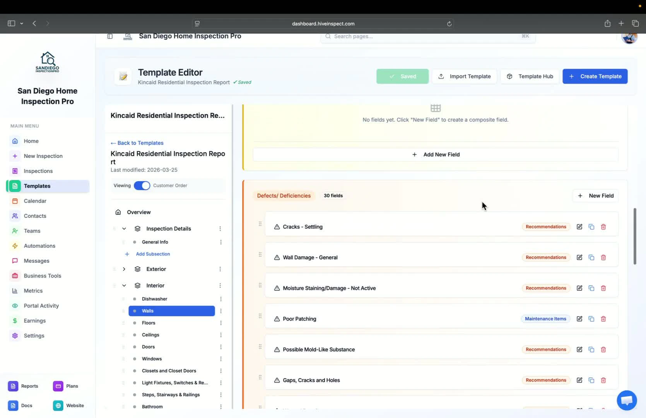The image size is (646, 418).
Task: Open options for the Inspection Details section
Action: [x=220, y=229]
